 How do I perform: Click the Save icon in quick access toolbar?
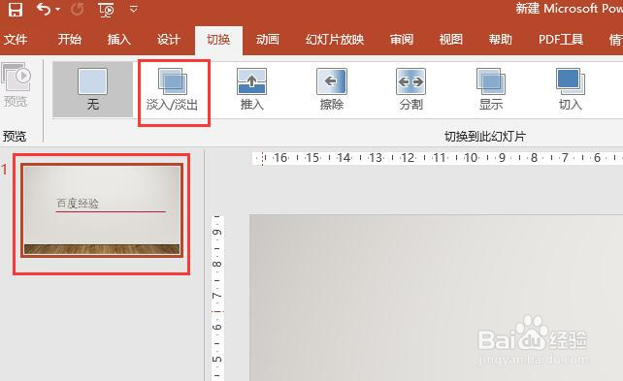[x=16, y=9]
